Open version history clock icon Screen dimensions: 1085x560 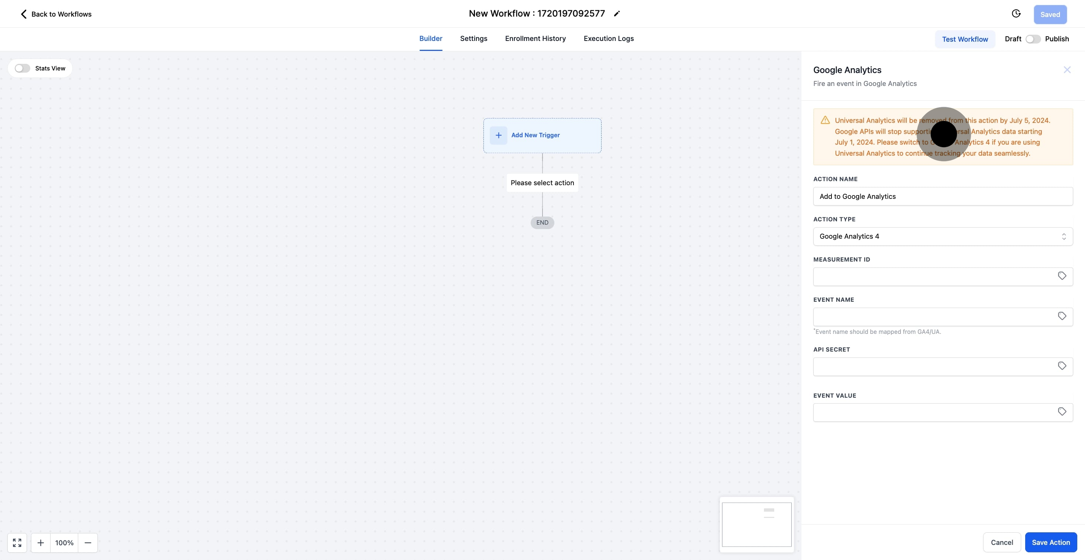pyautogui.click(x=1016, y=14)
